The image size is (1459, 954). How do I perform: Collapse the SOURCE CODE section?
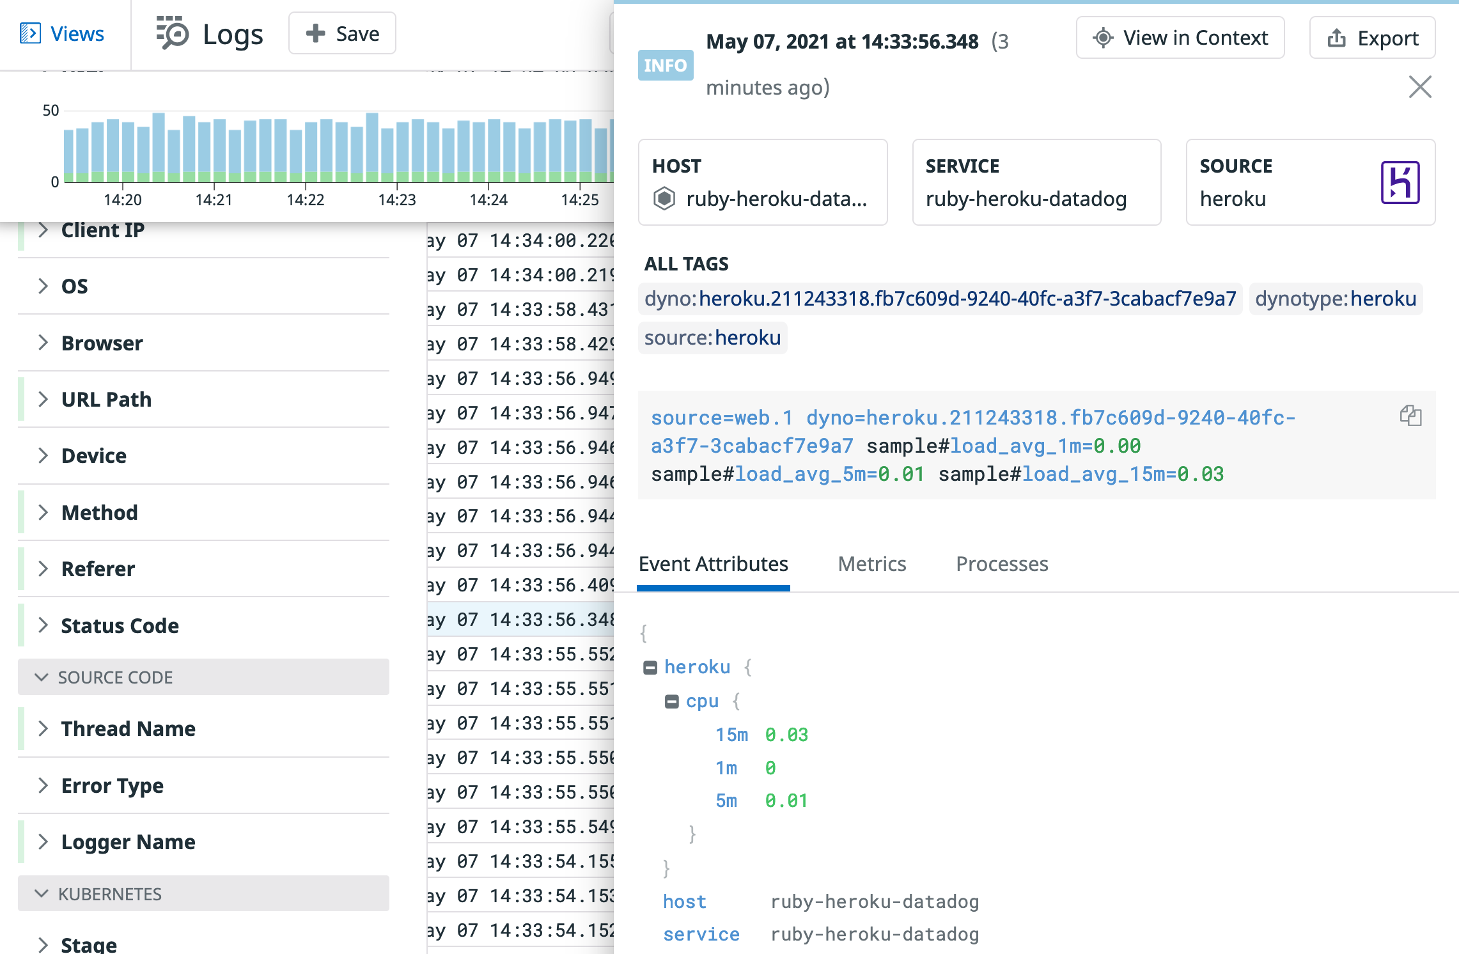[x=42, y=677]
